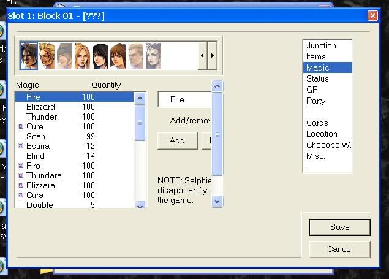Click the icon beside Thundara

21,175
